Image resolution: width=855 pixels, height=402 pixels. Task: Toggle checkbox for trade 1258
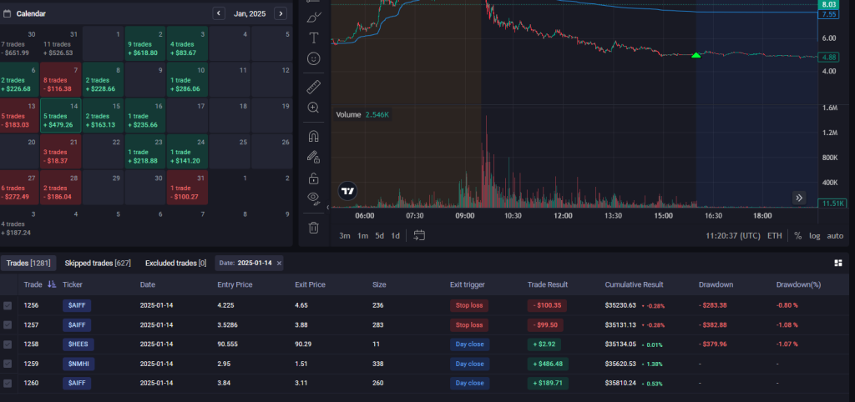(7, 344)
